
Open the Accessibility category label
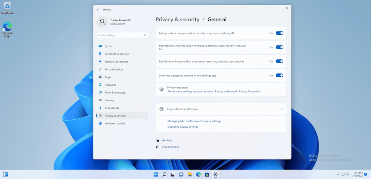112,108
